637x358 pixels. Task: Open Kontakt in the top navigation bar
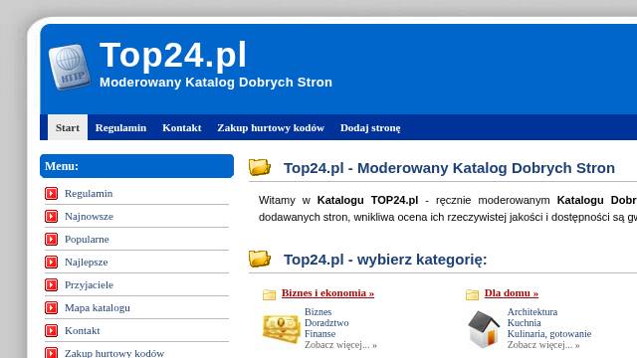(x=181, y=128)
